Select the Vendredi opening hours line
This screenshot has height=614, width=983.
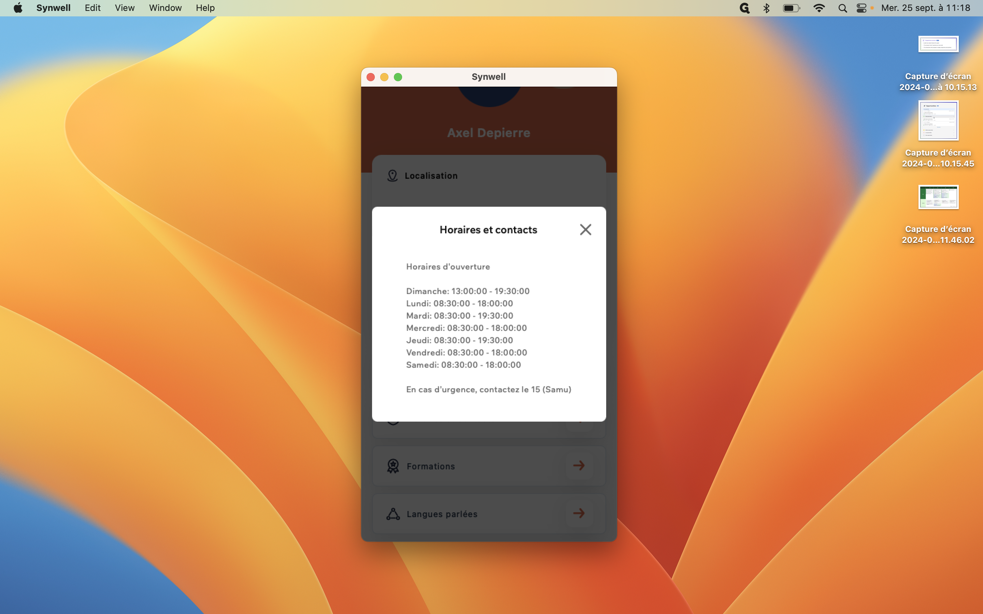click(467, 352)
